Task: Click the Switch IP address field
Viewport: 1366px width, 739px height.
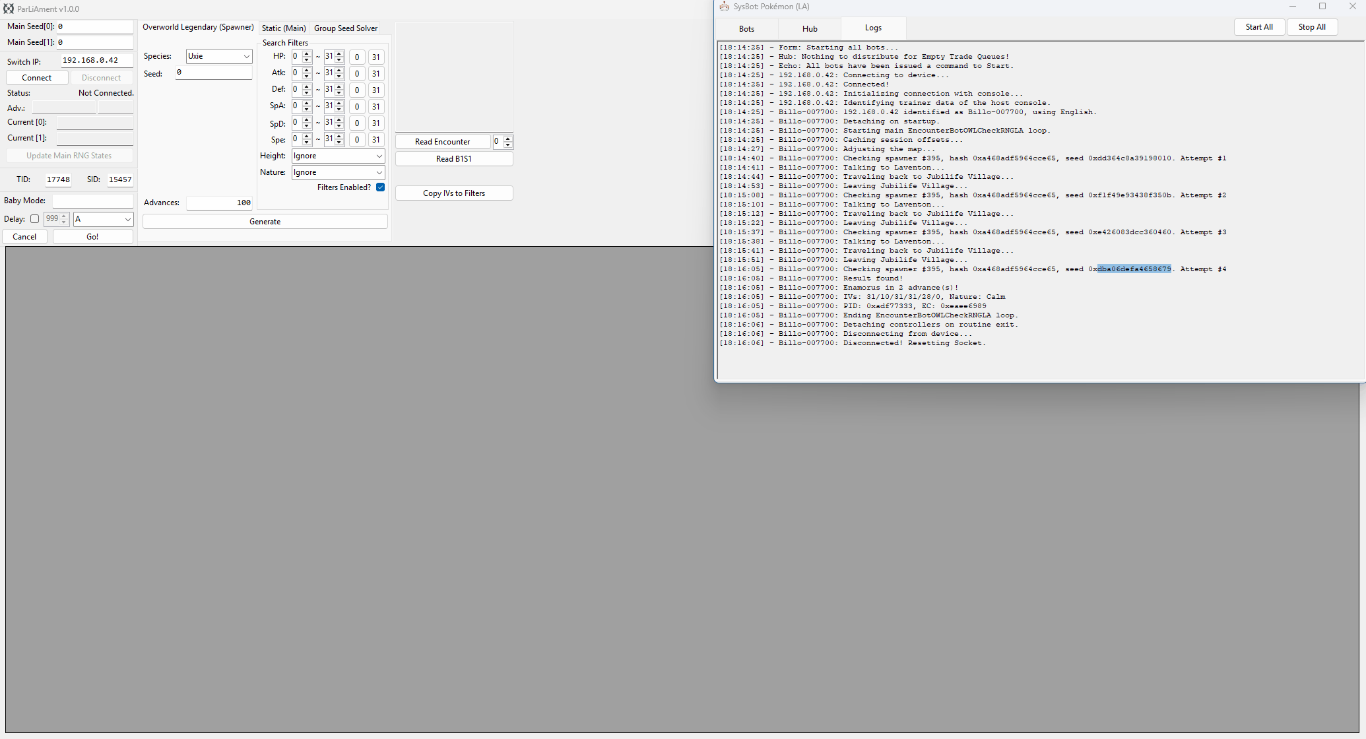Action: pyautogui.click(x=96, y=60)
